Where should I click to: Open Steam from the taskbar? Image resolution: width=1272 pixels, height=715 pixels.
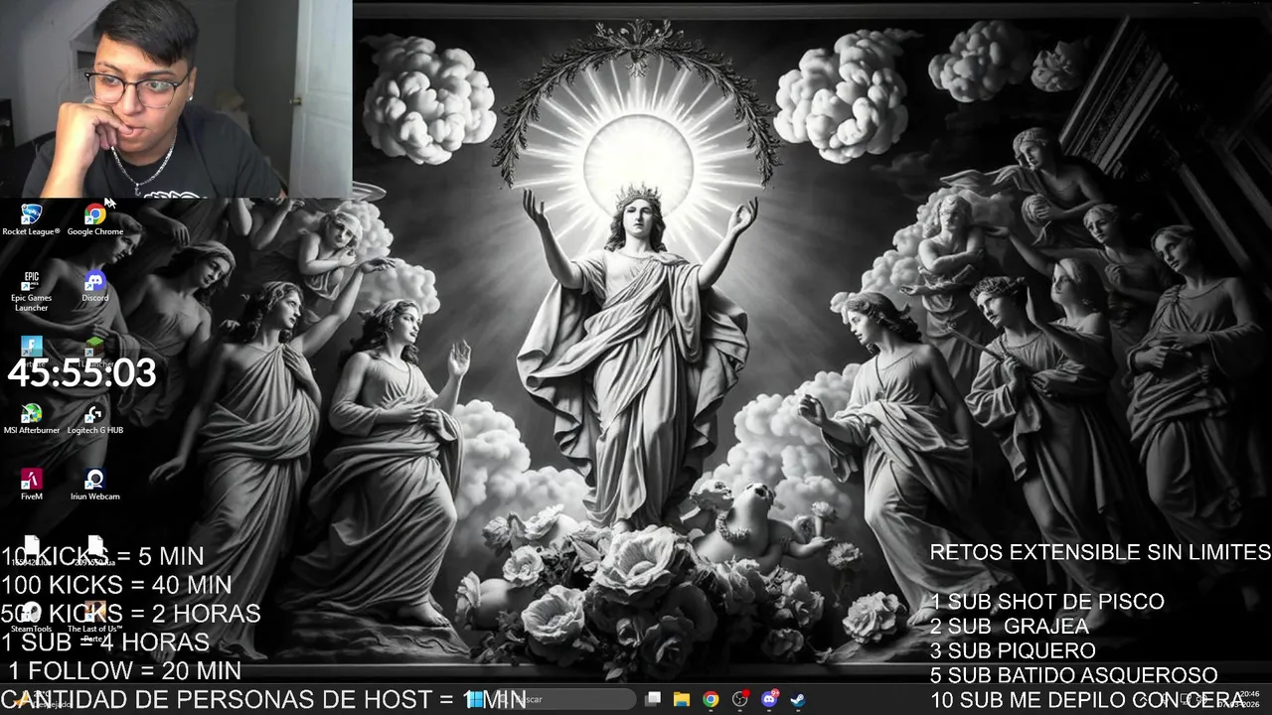coord(798,699)
